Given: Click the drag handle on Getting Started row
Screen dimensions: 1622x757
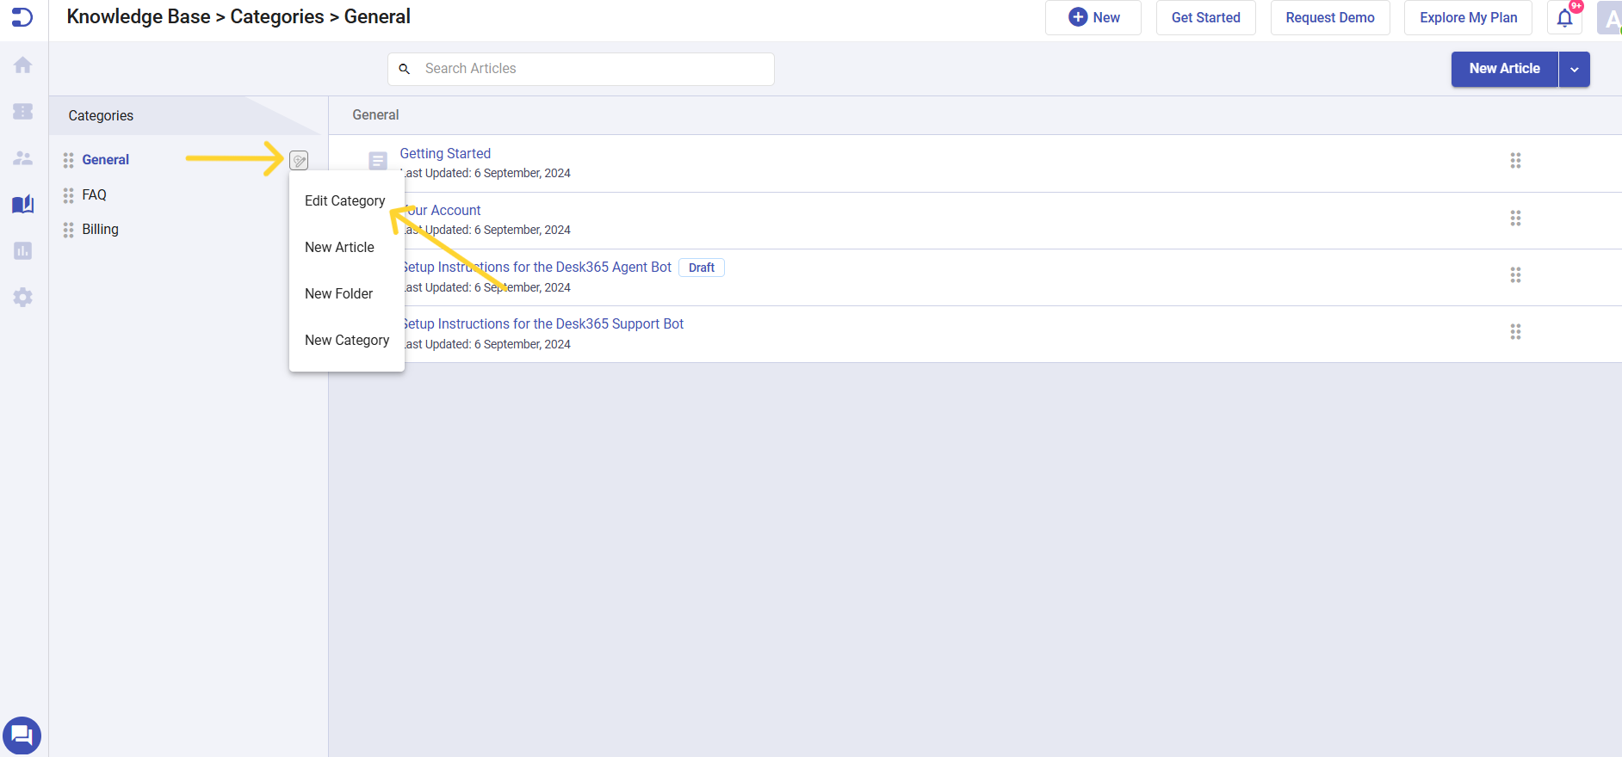Looking at the screenshot, I should coord(1515,161).
